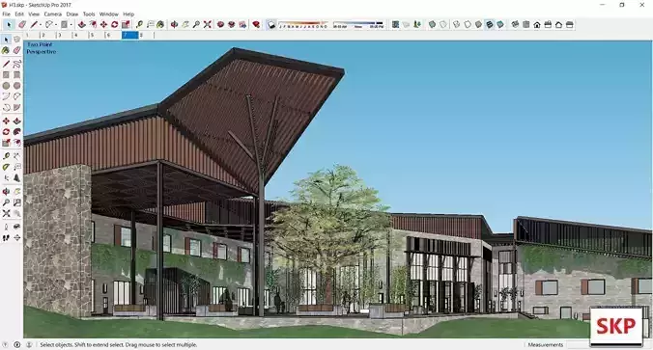Toggle Terrain icon in toolbar

tap(406, 25)
